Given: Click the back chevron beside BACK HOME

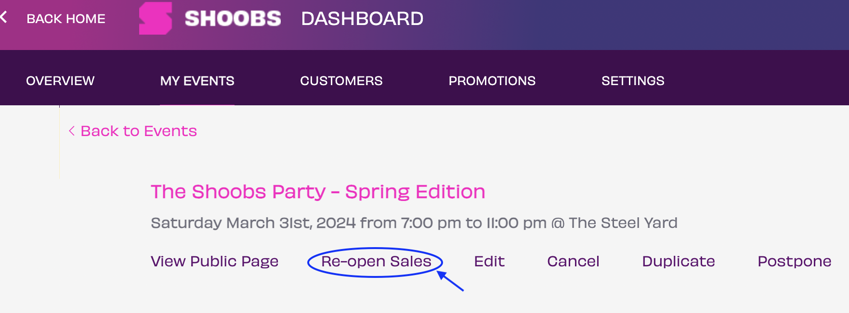Looking at the screenshot, I should click(3, 17).
